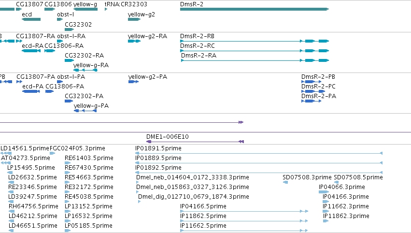Click the DmsR-2-RA transcript

(x=255, y=60)
